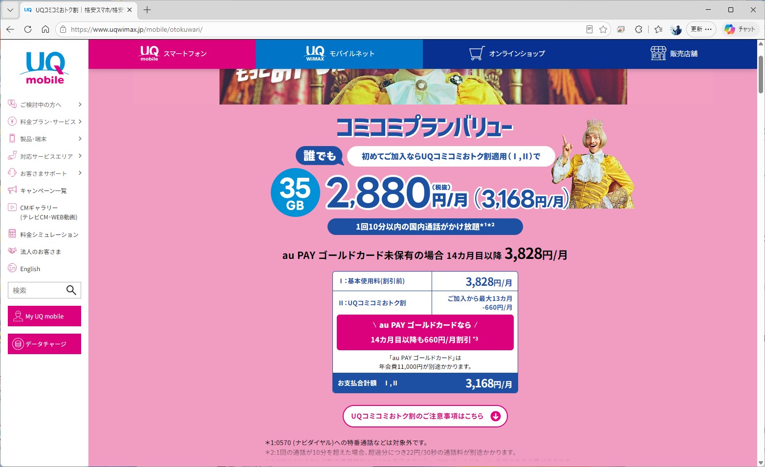Click calculator icon beside 料金シミュレーション
Viewport: 765px width, 467px height.
12,234
